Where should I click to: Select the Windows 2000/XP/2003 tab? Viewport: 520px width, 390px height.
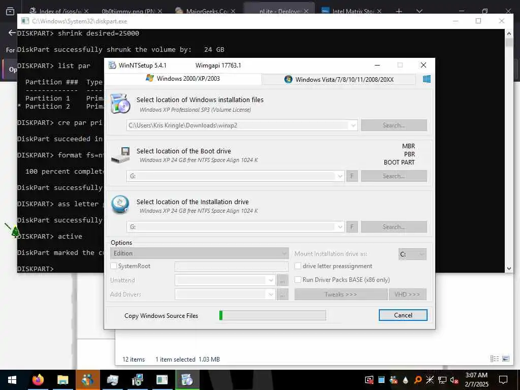pyautogui.click(x=183, y=79)
